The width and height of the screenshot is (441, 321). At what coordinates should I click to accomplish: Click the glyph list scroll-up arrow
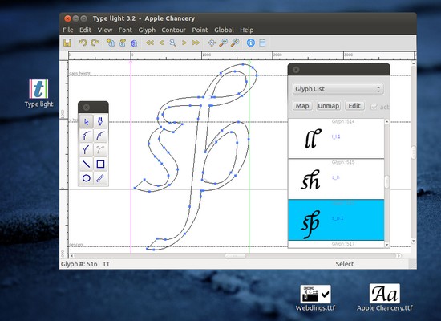pos(387,121)
